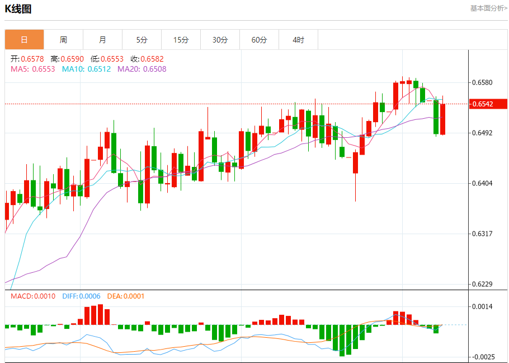Click the 0.6317 price axis label

[x=482, y=234]
